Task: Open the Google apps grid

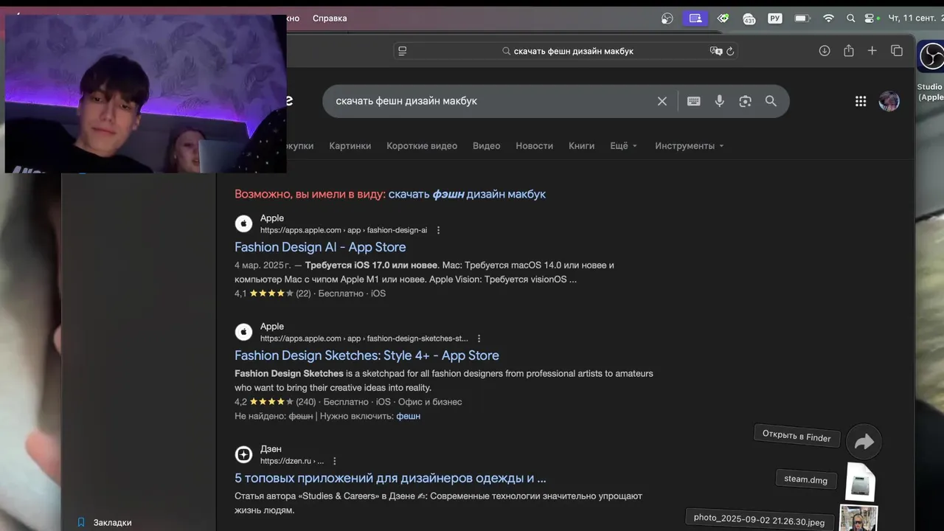Action: 861,101
